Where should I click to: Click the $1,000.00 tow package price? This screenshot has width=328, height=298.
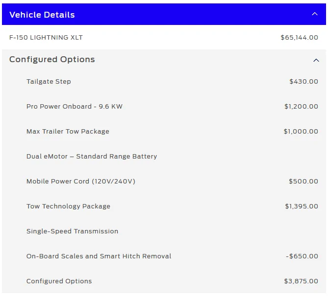click(301, 132)
